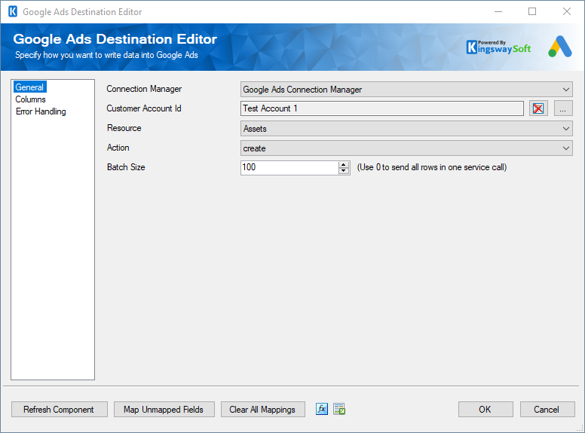The height and width of the screenshot is (433, 585).
Task: Click the Batch Size value field
Action: (x=289, y=168)
